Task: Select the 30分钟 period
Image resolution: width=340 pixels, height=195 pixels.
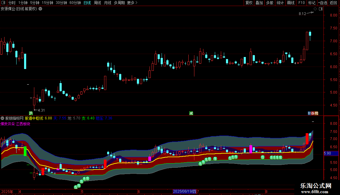Action: click(x=61, y=3)
